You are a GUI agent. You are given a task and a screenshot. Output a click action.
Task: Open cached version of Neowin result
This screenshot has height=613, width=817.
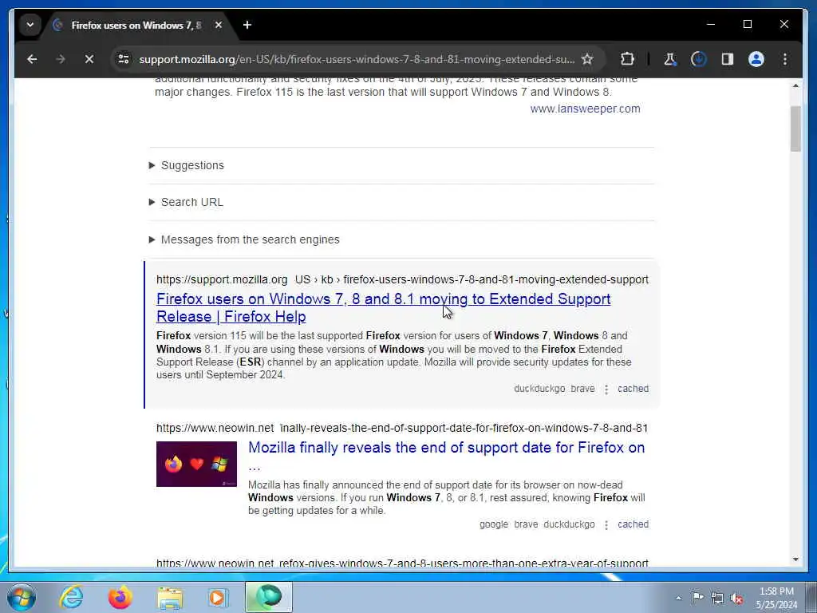(x=633, y=524)
